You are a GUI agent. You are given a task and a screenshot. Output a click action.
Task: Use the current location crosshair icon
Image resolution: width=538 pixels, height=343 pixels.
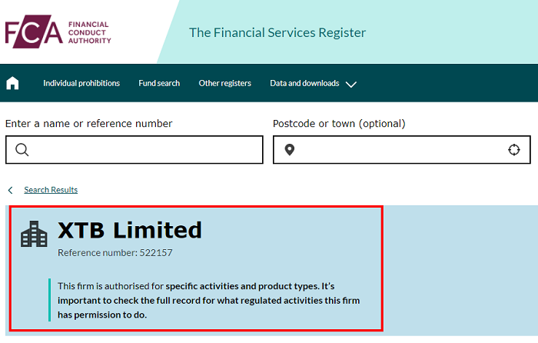coord(513,150)
